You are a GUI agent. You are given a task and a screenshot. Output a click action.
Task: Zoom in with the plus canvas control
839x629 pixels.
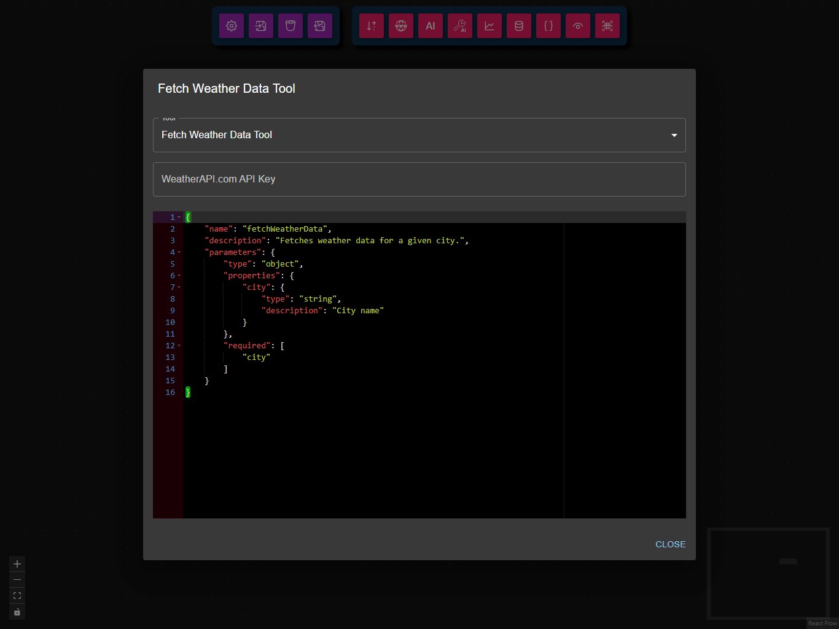17,564
